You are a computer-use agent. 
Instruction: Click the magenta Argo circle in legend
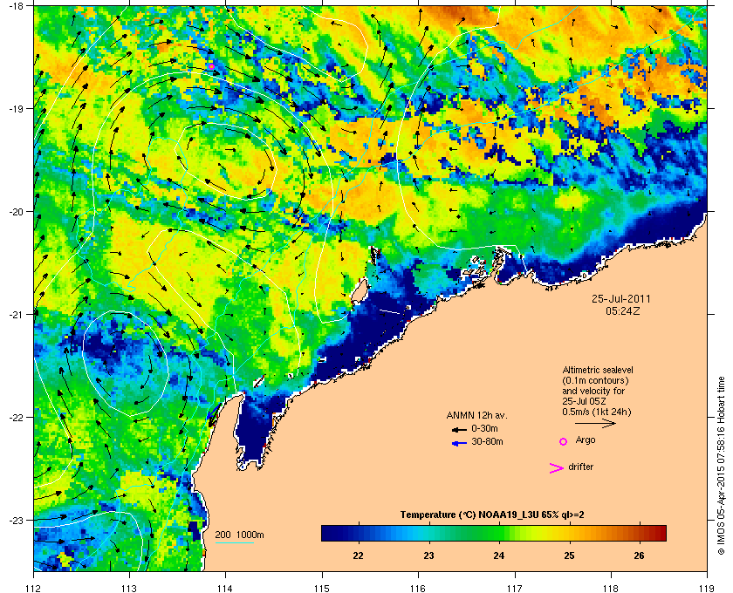point(564,441)
